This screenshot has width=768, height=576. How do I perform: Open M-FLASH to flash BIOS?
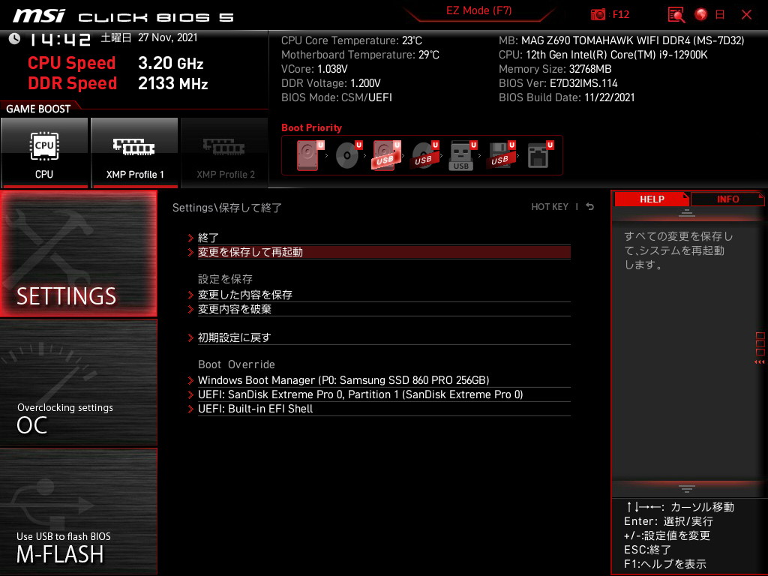(x=79, y=511)
